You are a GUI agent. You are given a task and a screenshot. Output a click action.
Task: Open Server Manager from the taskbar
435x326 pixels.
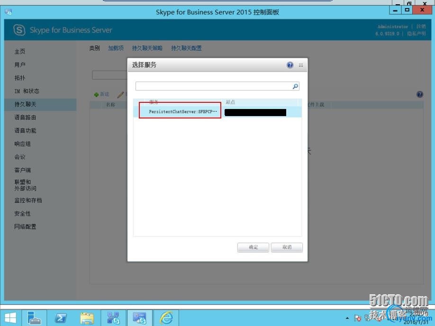tap(35, 318)
